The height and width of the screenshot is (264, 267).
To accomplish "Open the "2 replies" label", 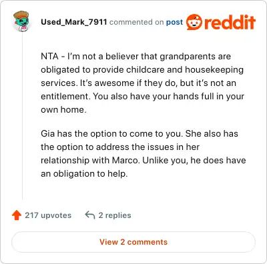I will click(x=115, y=215).
